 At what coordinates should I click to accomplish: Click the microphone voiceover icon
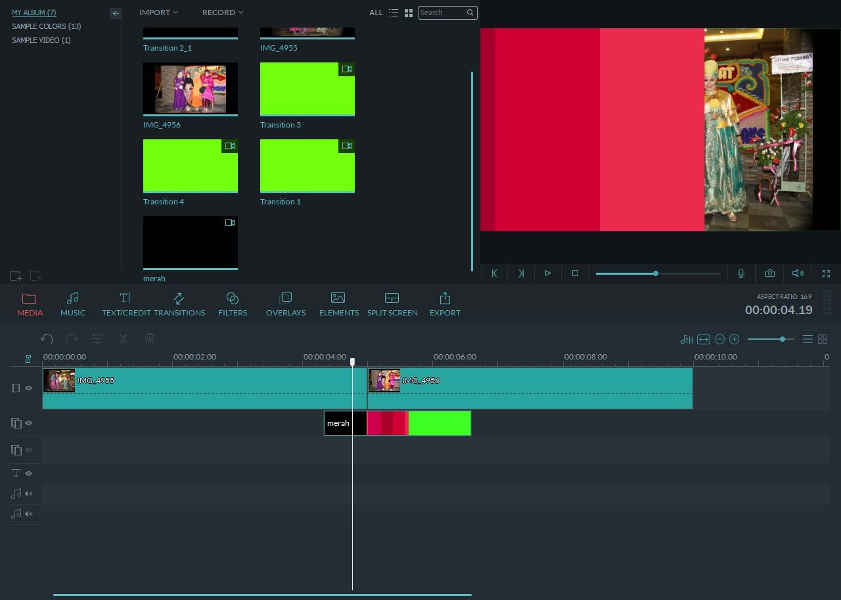coord(741,273)
